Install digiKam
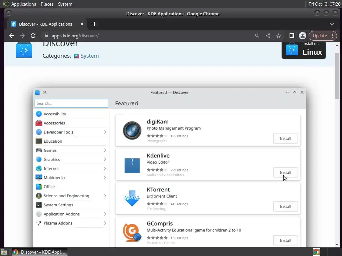Image resolution: width=342 pixels, height=256 pixels. [x=285, y=138]
